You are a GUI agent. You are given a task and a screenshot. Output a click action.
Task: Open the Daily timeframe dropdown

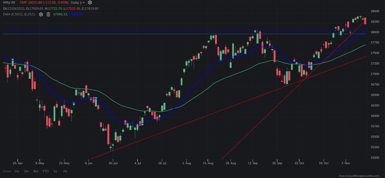pyautogui.click(x=77, y=3)
